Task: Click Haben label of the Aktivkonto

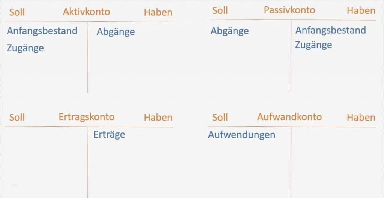Action: point(158,12)
